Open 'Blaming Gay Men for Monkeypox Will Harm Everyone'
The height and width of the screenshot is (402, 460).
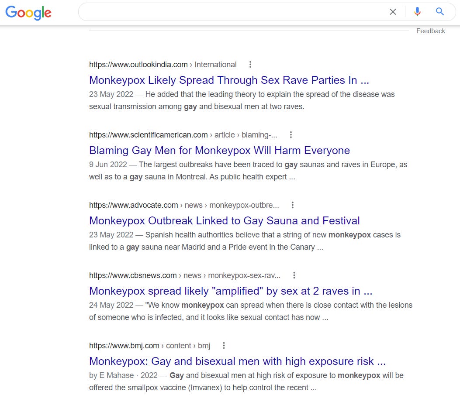point(219,151)
